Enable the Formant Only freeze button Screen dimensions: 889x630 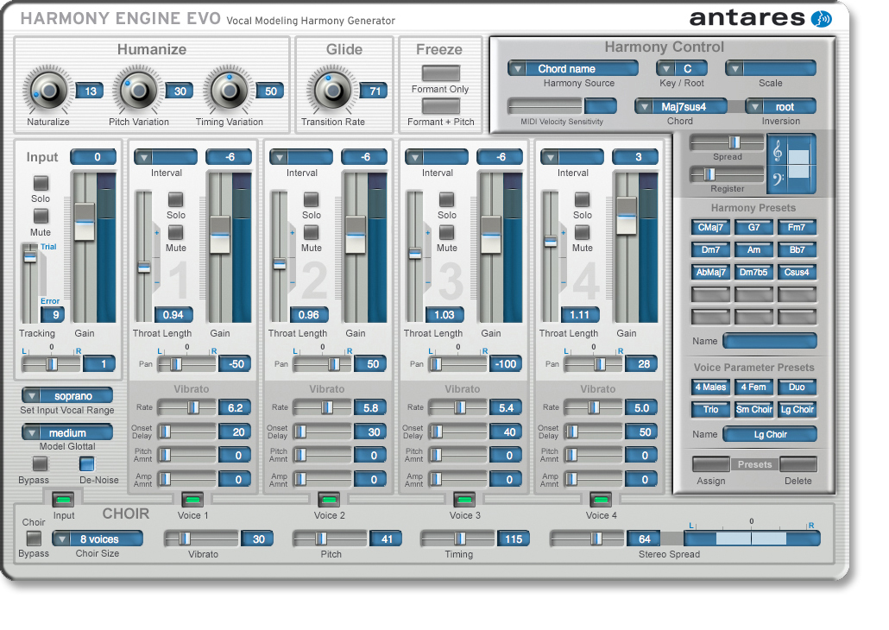[x=440, y=72]
